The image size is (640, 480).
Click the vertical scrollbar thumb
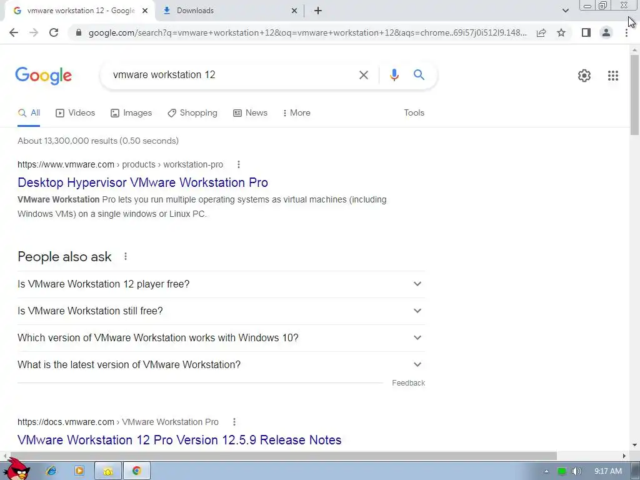634,95
